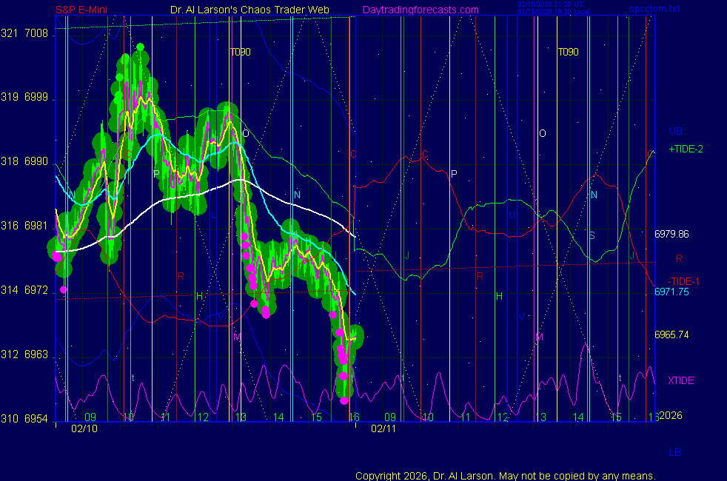Click the Copyright 2026 notice text
This screenshot has width=727, height=481.
(x=505, y=475)
